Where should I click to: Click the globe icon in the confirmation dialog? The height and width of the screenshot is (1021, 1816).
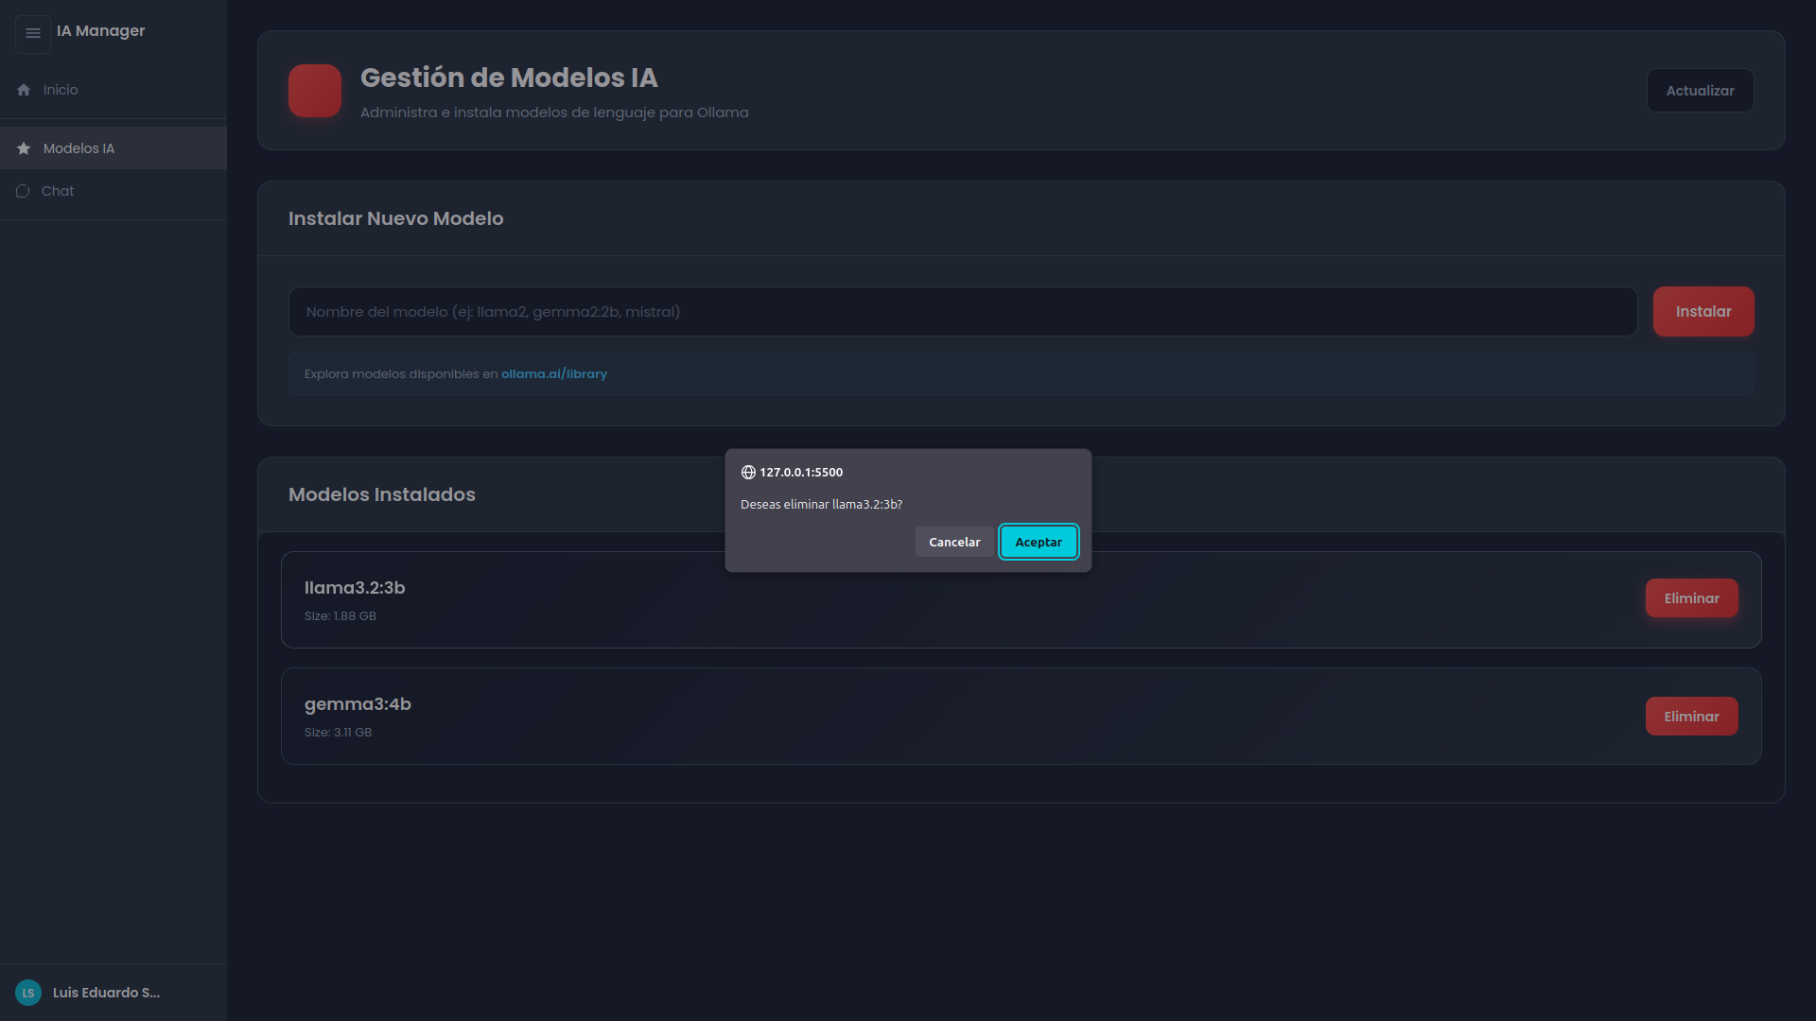[748, 472]
